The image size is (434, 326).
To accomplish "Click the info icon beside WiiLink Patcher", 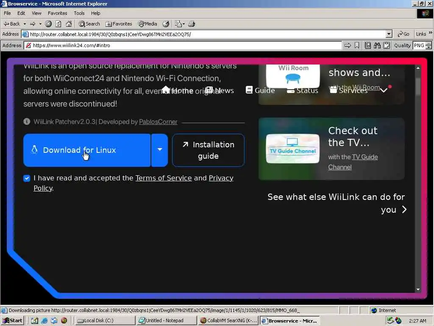I will click(x=27, y=121).
